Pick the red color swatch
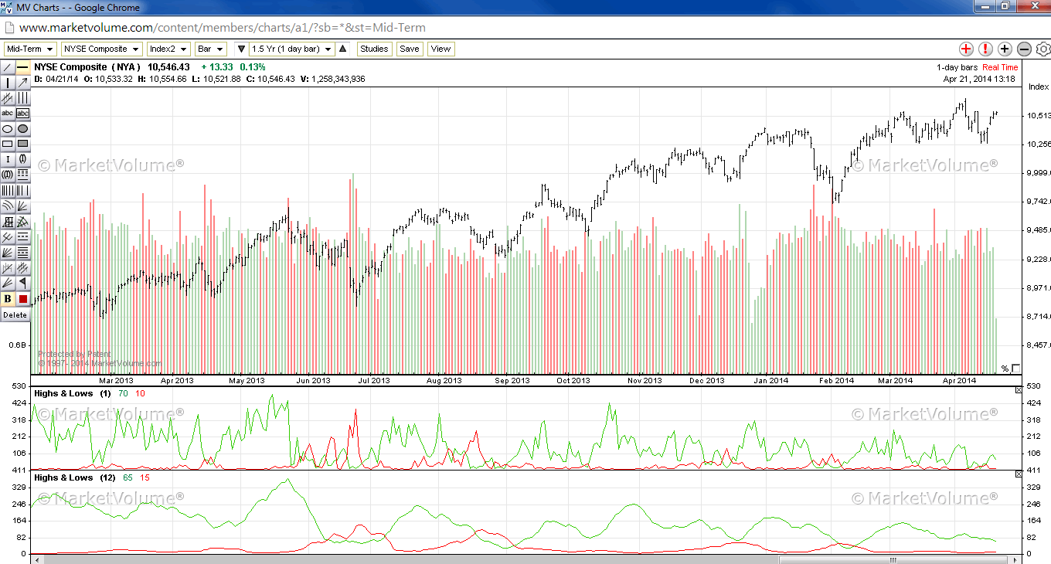Viewport: 1051px width, 564px height. [x=22, y=299]
